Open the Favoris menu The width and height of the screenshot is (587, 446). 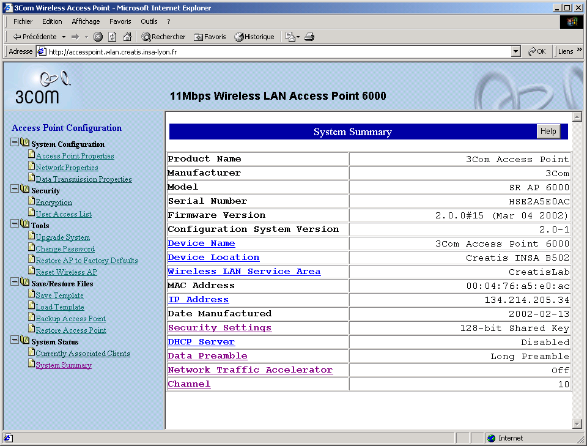pos(120,21)
